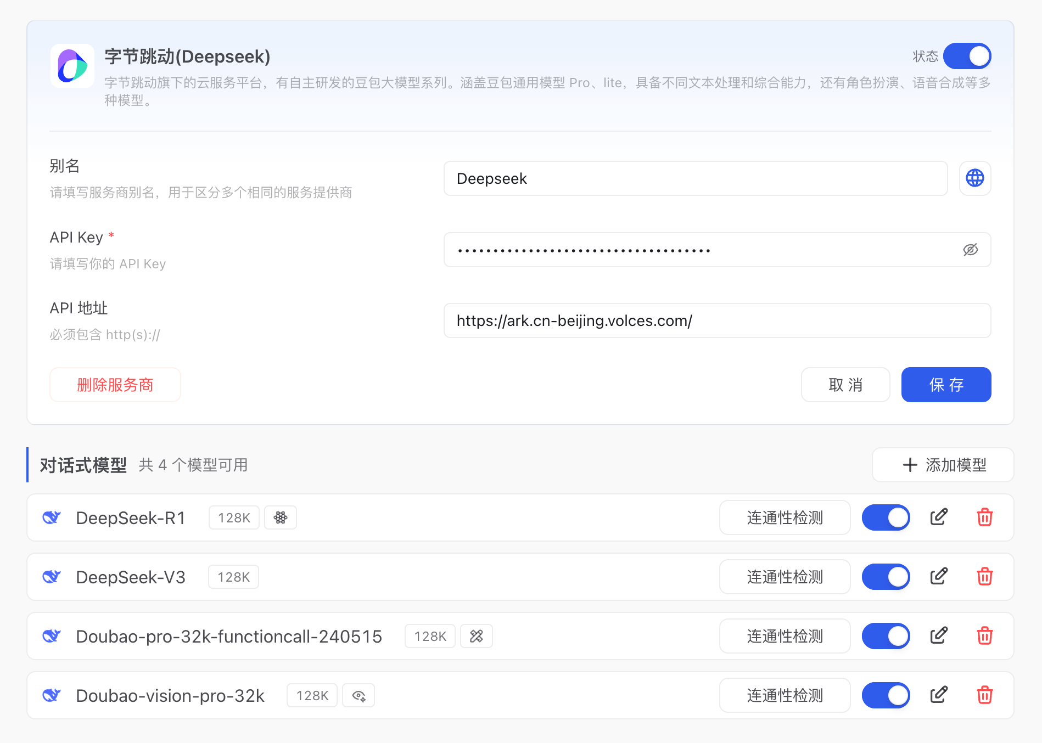This screenshot has height=743, width=1042.
Task: Delete the Doubao-vision-pro-32k model
Action: 985,695
